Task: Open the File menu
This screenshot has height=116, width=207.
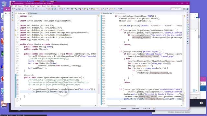Action: coord(12,6)
